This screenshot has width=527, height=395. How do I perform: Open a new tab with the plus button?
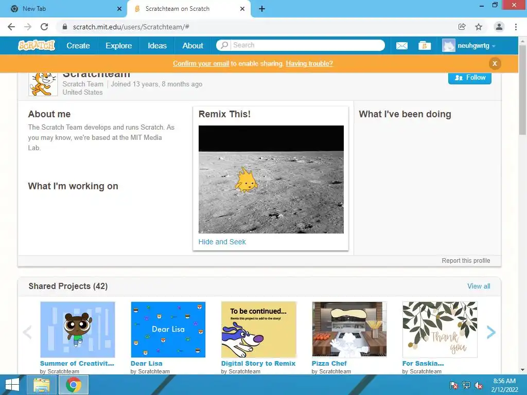click(x=262, y=9)
